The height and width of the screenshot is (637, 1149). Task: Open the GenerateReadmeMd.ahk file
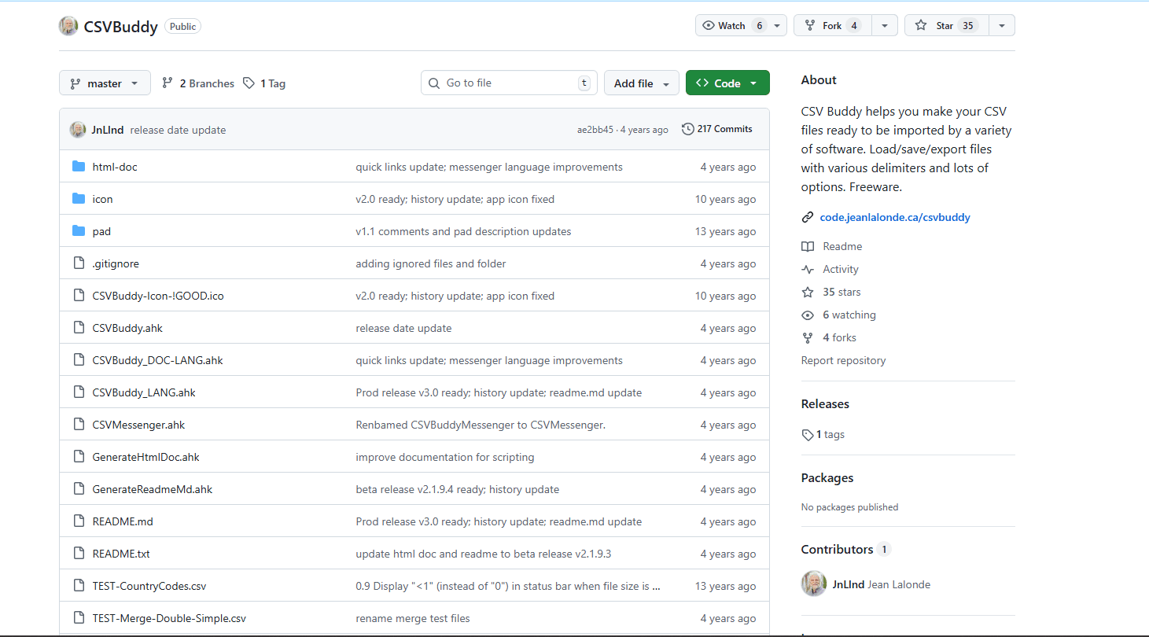pyautogui.click(x=153, y=489)
